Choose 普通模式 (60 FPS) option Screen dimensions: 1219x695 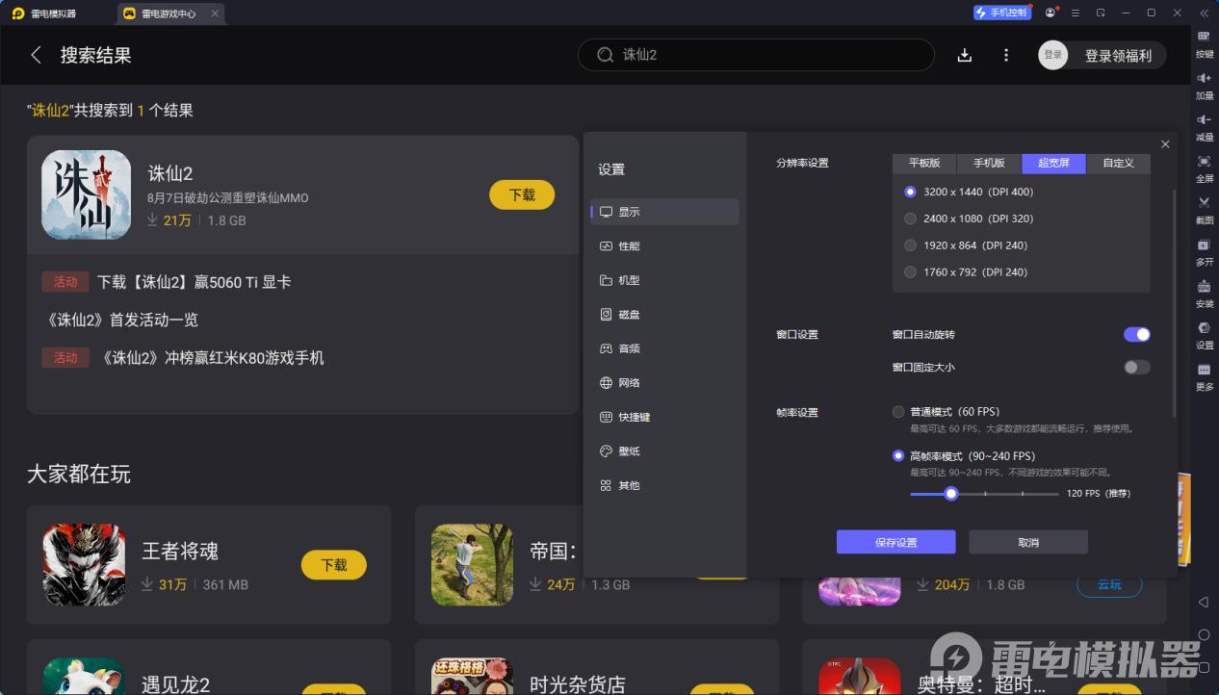tap(898, 412)
